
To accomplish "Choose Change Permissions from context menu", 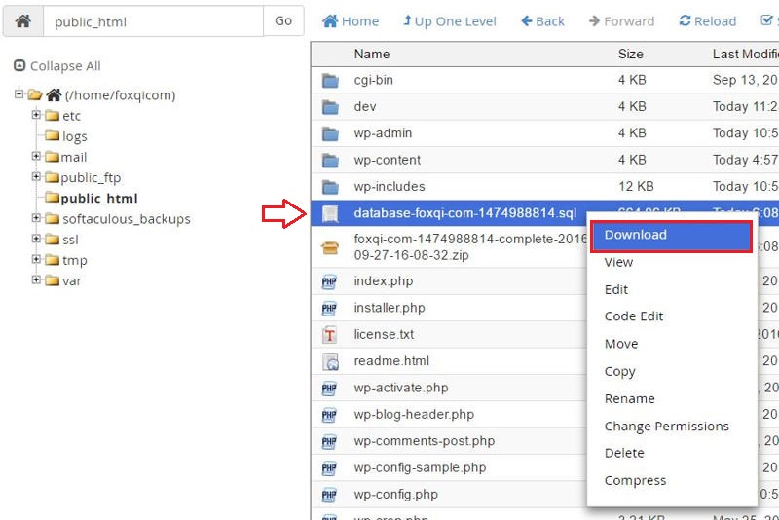I will click(666, 427).
